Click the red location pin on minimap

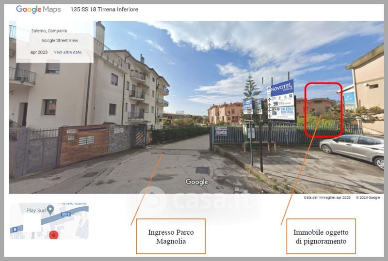[x=54, y=234]
